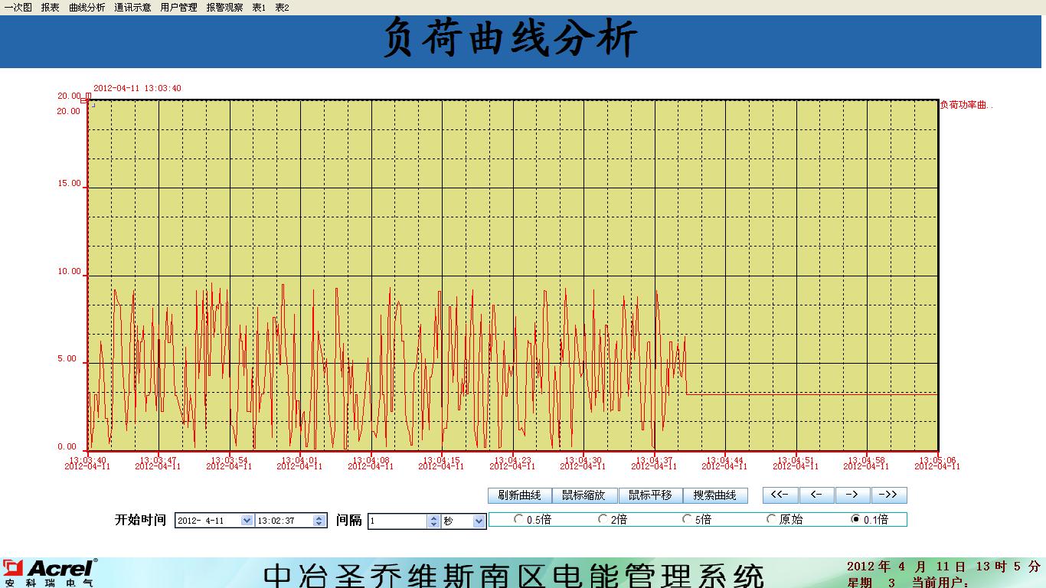Open the 曲线分析 menu
1046x588 pixels.
pyautogui.click(x=87, y=8)
